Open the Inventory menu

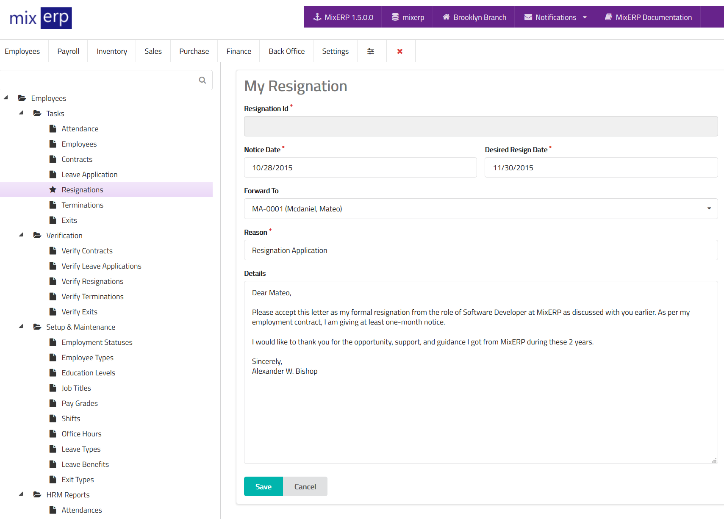(112, 51)
